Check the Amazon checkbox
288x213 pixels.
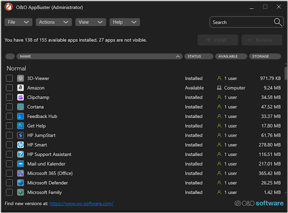(10, 88)
